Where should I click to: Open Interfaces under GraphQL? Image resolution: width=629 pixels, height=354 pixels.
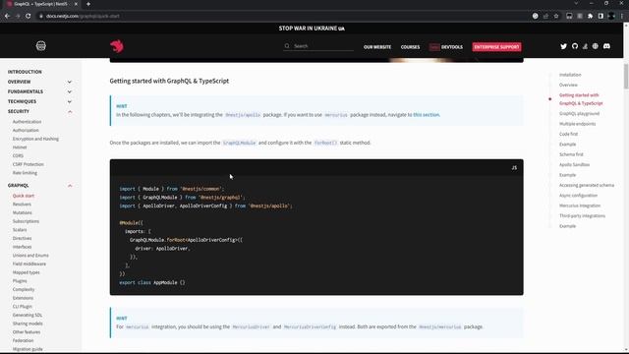(22, 247)
